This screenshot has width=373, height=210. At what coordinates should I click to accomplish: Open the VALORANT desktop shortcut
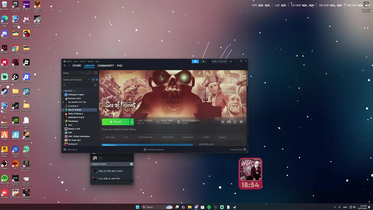click(4, 49)
